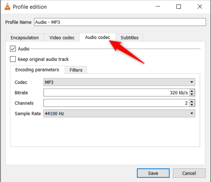Go to the Subtitles tab
This screenshot has height=182, width=211.
(130, 38)
